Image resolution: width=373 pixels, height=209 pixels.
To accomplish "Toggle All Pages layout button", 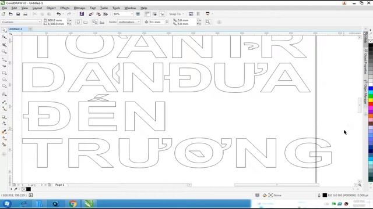I will click(94, 22).
